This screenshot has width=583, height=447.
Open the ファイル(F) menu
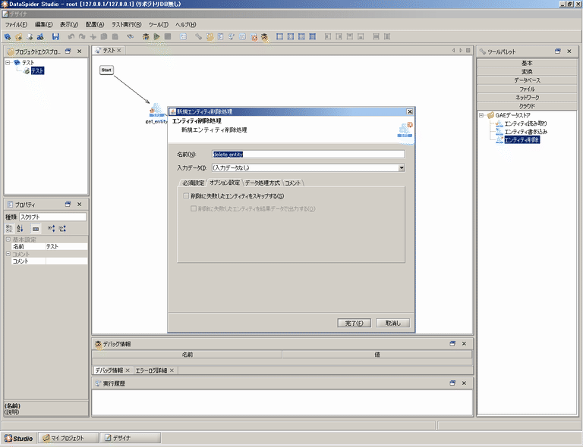16,24
